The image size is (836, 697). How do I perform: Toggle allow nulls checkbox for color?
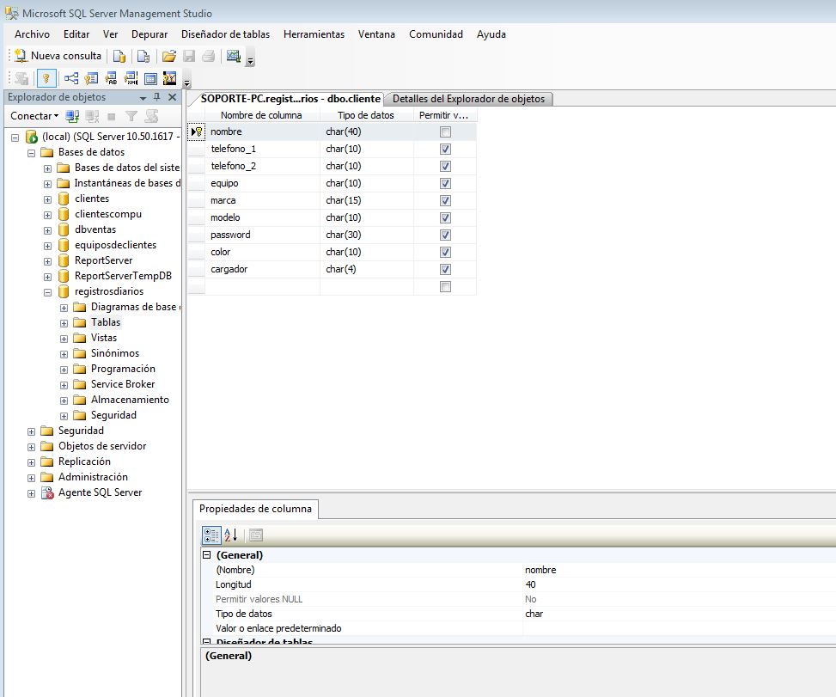(x=445, y=252)
